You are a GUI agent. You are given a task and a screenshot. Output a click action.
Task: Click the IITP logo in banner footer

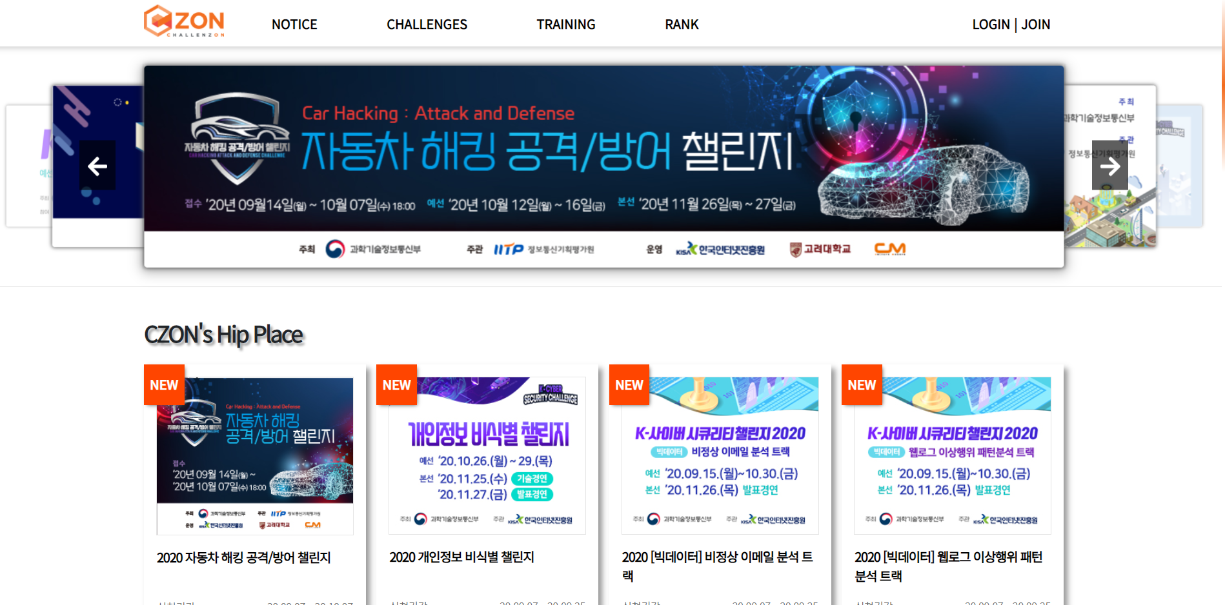[543, 249]
